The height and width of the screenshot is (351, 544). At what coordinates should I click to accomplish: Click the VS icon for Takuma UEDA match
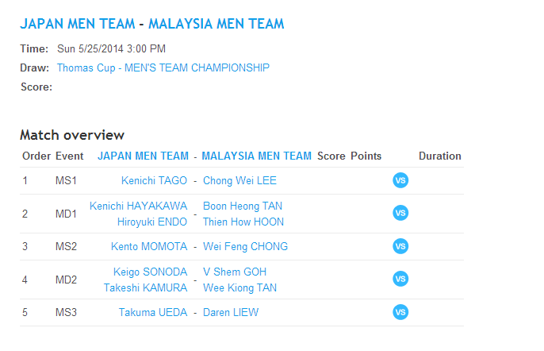tap(400, 312)
